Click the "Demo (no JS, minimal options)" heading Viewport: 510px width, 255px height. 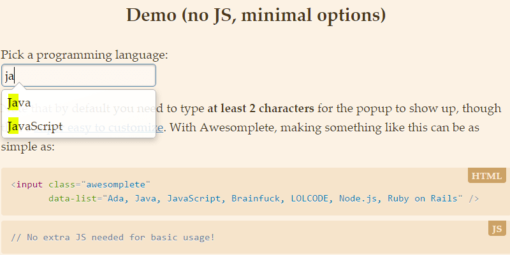tap(256, 15)
